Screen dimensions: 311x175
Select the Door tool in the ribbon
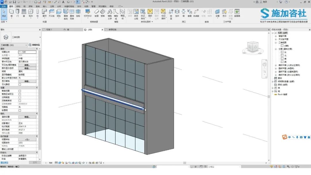(18, 13)
